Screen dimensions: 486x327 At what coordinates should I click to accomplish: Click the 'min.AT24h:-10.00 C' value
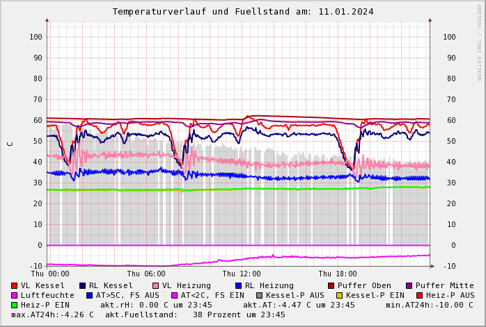430,305
